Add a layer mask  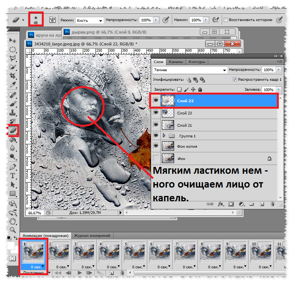tap(231, 204)
